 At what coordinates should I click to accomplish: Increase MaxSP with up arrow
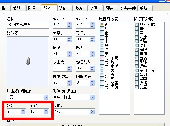(92, 24)
